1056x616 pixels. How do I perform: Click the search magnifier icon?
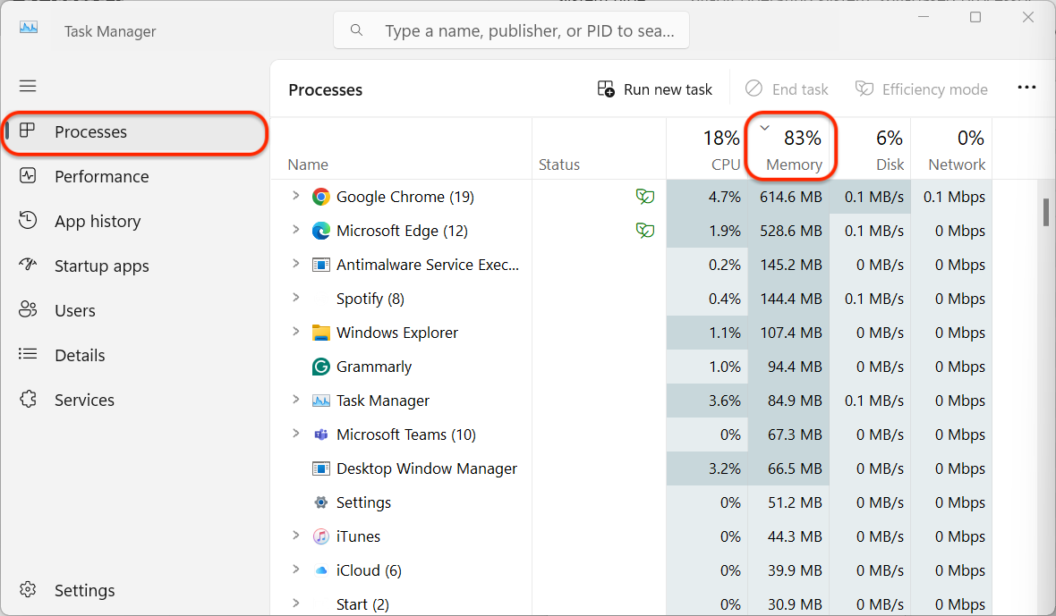pos(357,30)
